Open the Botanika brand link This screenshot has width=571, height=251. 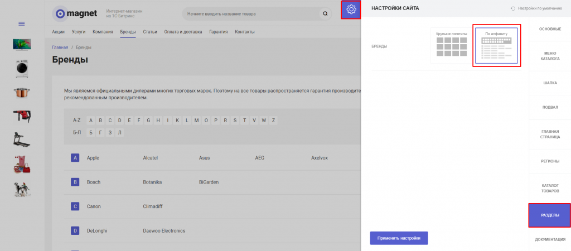coord(152,182)
